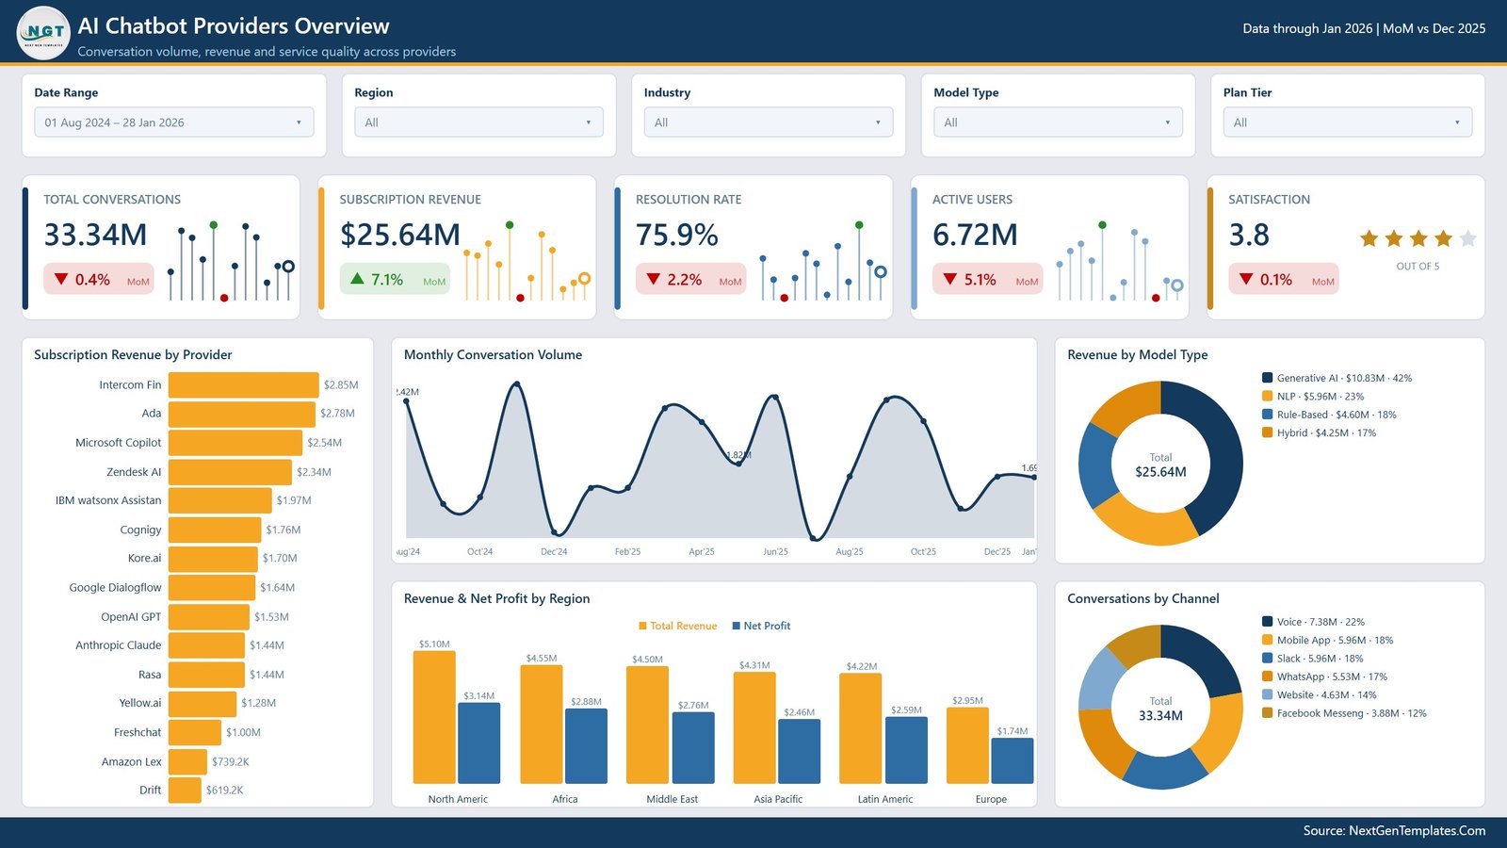Click the Slack channel legend swatch
Screen dimensions: 1507x848
[x=1268, y=659]
